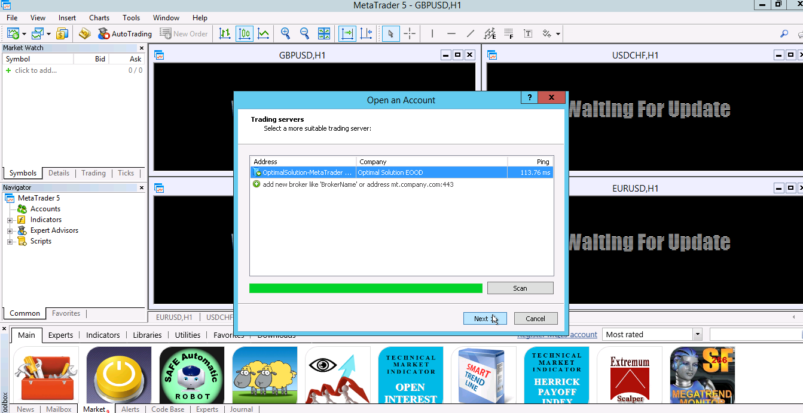Switch to the Details tab in Market Watch
803x413 pixels.
click(x=59, y=173)
